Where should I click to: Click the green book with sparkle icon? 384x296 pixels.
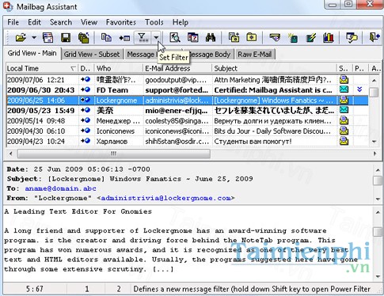pos(293,38)
